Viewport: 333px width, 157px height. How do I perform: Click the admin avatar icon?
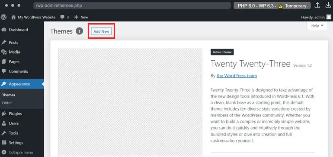[329, 17]
